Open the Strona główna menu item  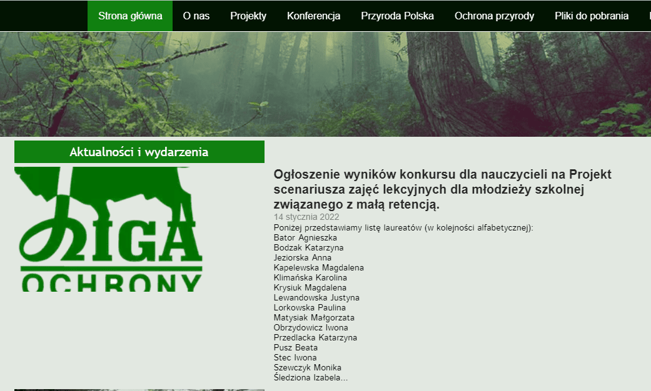[130, 16]
